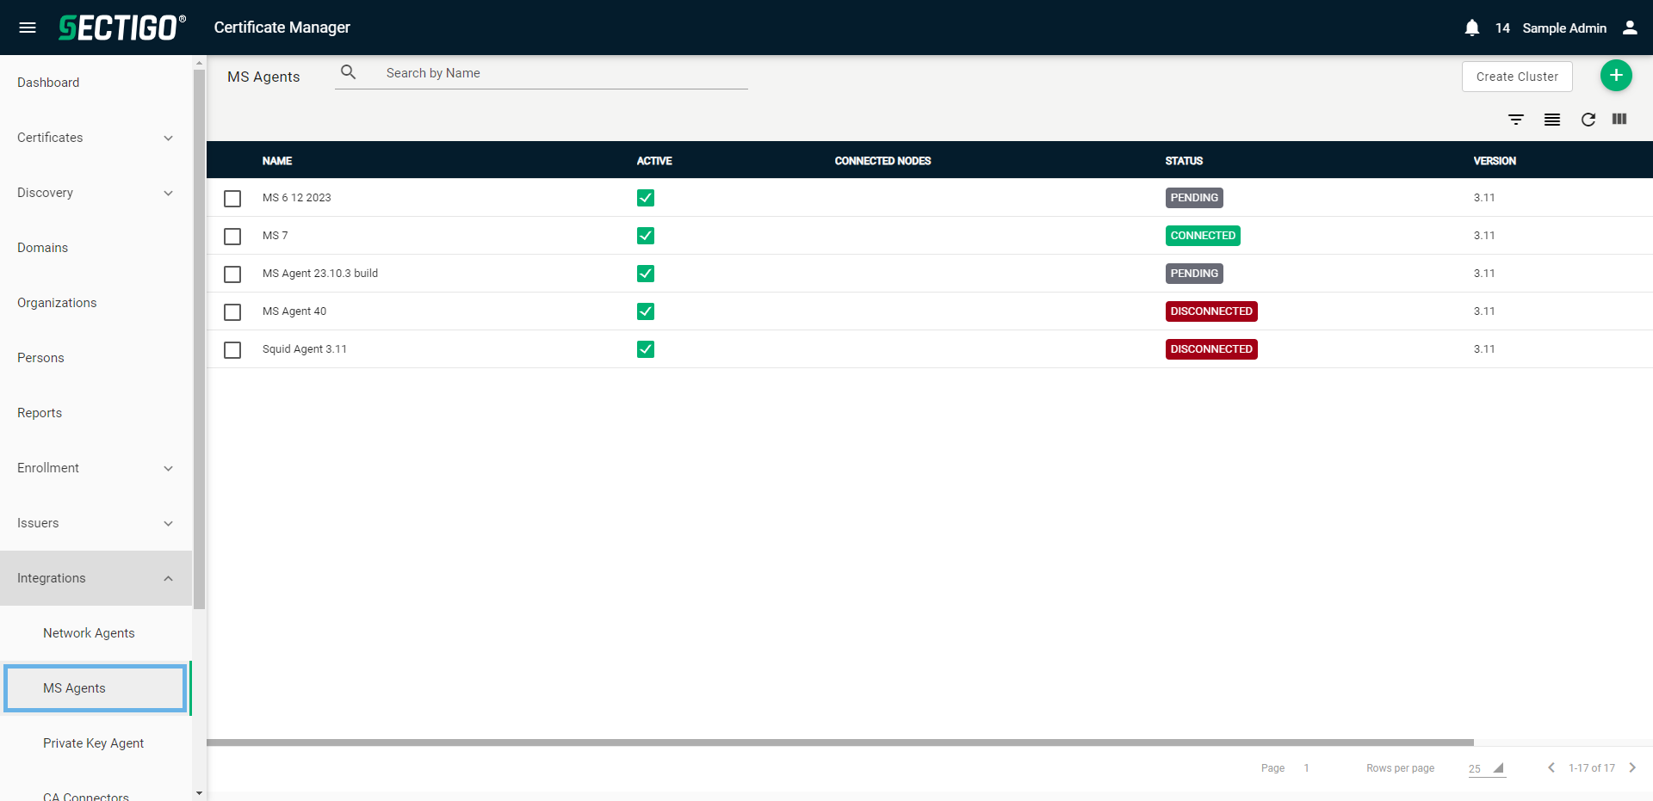1653x801 pixels.
Task: Click the PENDING badge for MS Agent 23.10.3 build
Action: click(1194, 274)
